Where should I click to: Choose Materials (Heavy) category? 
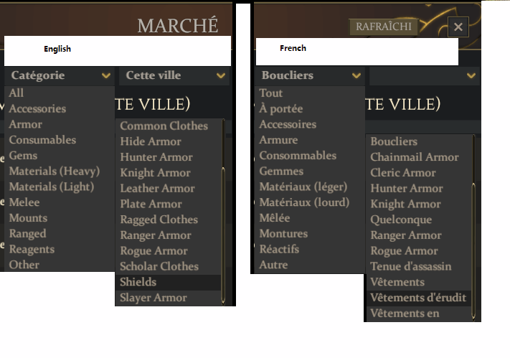[55, 171]
